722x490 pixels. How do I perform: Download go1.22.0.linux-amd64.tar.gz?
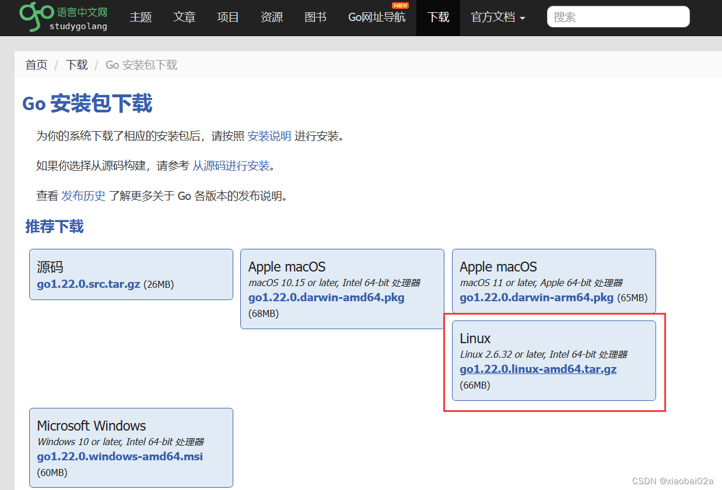[538, 369]
